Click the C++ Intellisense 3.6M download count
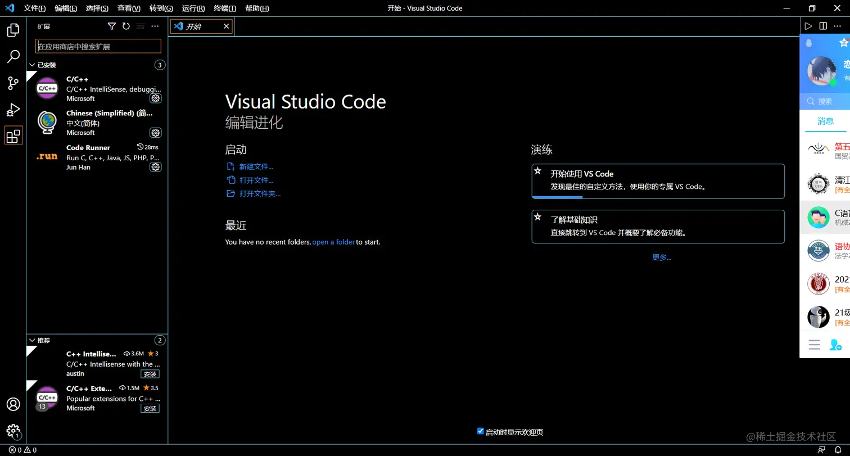The image size is (850, 456). pyautogui.click(x=134, y=354)
